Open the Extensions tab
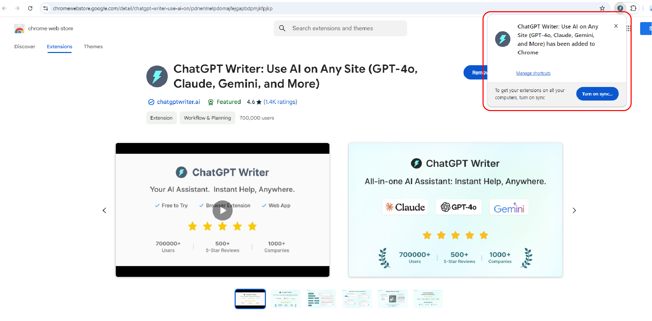This screenshot has width=652, height=321. pyautogui.click(x=59, y=47)
